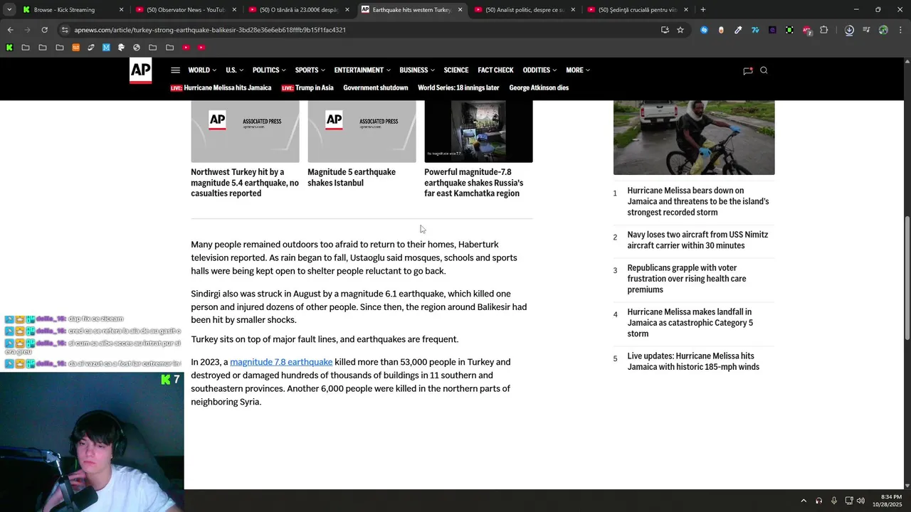Open George Atkinson dies link
This screenshot has width=911, height=512.
pos(539,88)
